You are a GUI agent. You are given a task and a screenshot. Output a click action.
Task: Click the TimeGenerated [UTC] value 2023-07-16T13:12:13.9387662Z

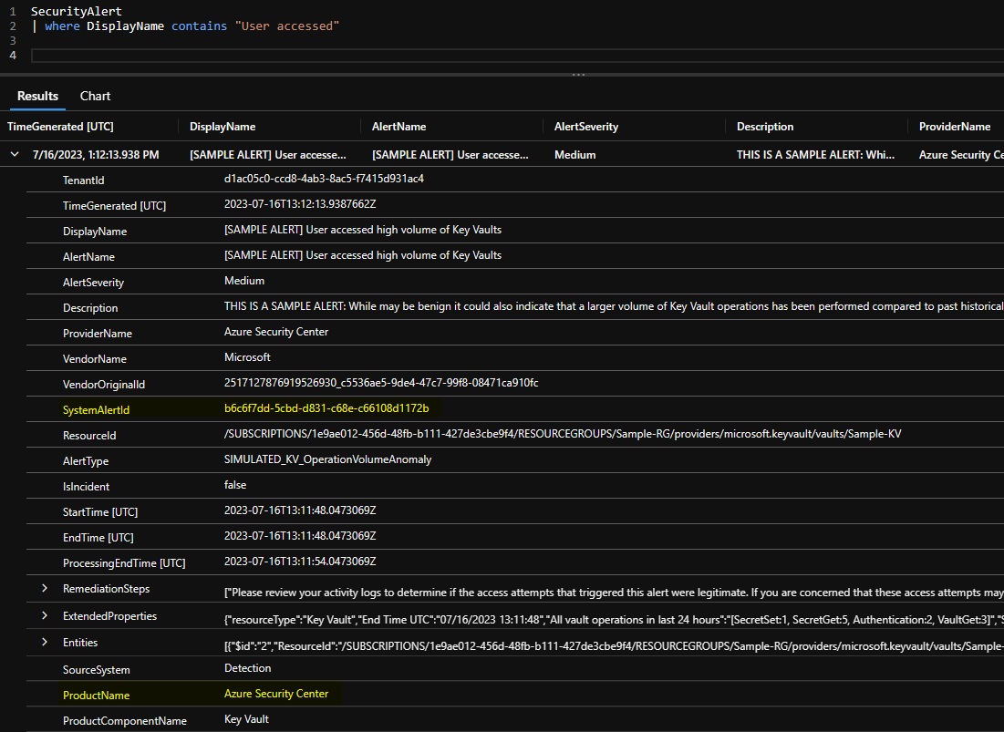(x=300, y=204)
